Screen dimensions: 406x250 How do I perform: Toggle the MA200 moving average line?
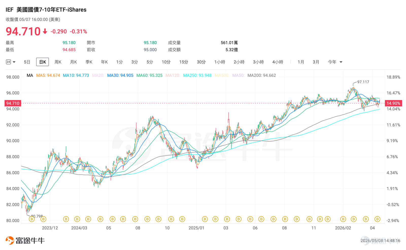click(x=262, y=75)
